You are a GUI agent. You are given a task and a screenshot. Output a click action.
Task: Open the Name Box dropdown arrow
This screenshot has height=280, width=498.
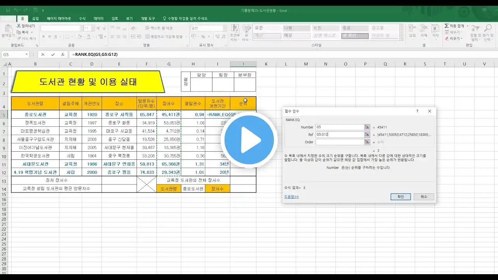coord(26,55)
